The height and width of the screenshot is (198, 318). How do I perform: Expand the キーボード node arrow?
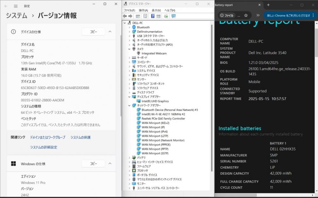click(x=129, y=58)
